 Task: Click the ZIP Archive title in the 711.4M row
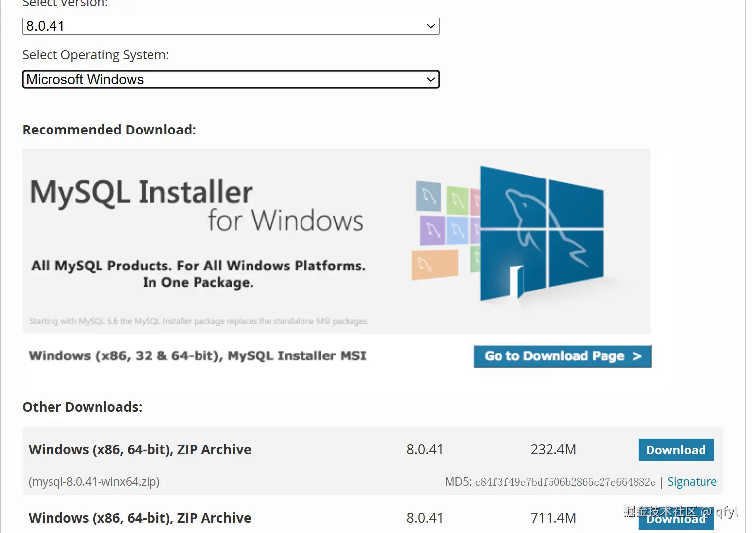tap(140, 518)
